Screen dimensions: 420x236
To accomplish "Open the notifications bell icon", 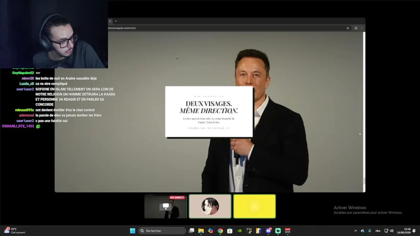I will [414, 231].
